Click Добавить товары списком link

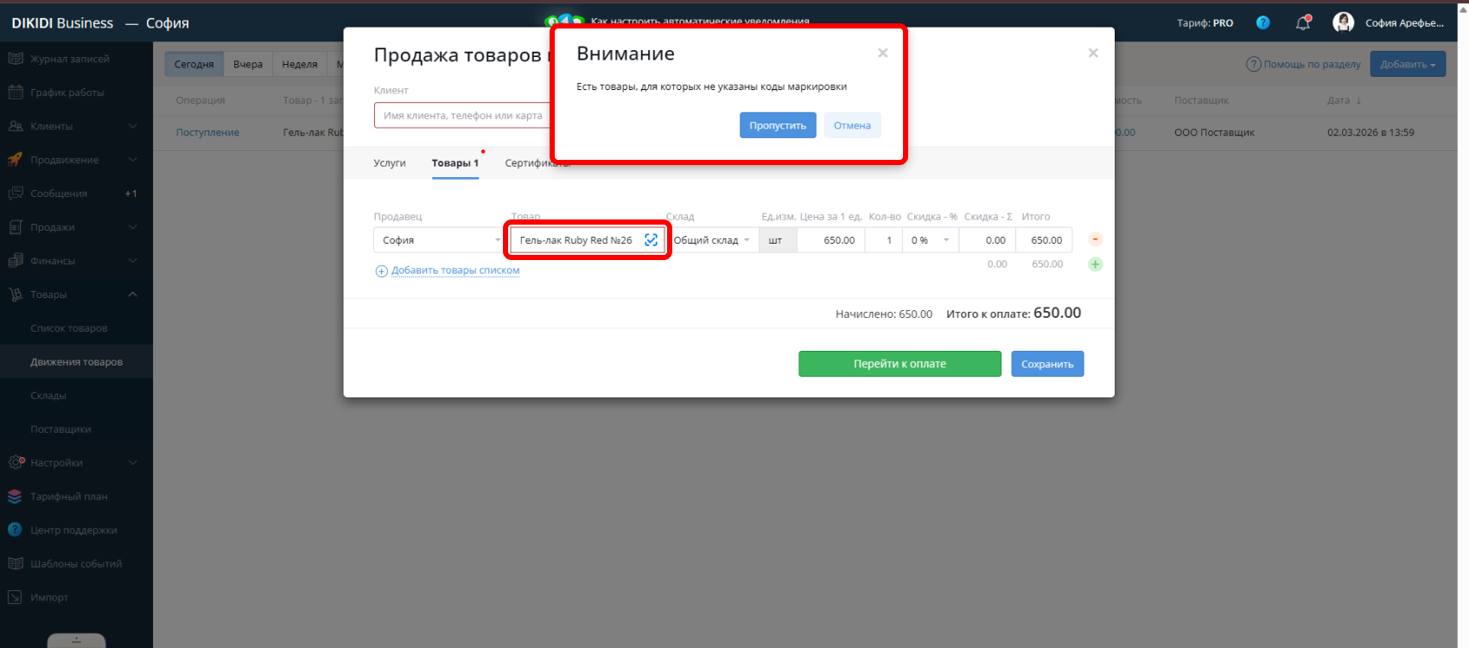(x=455, y=270)
